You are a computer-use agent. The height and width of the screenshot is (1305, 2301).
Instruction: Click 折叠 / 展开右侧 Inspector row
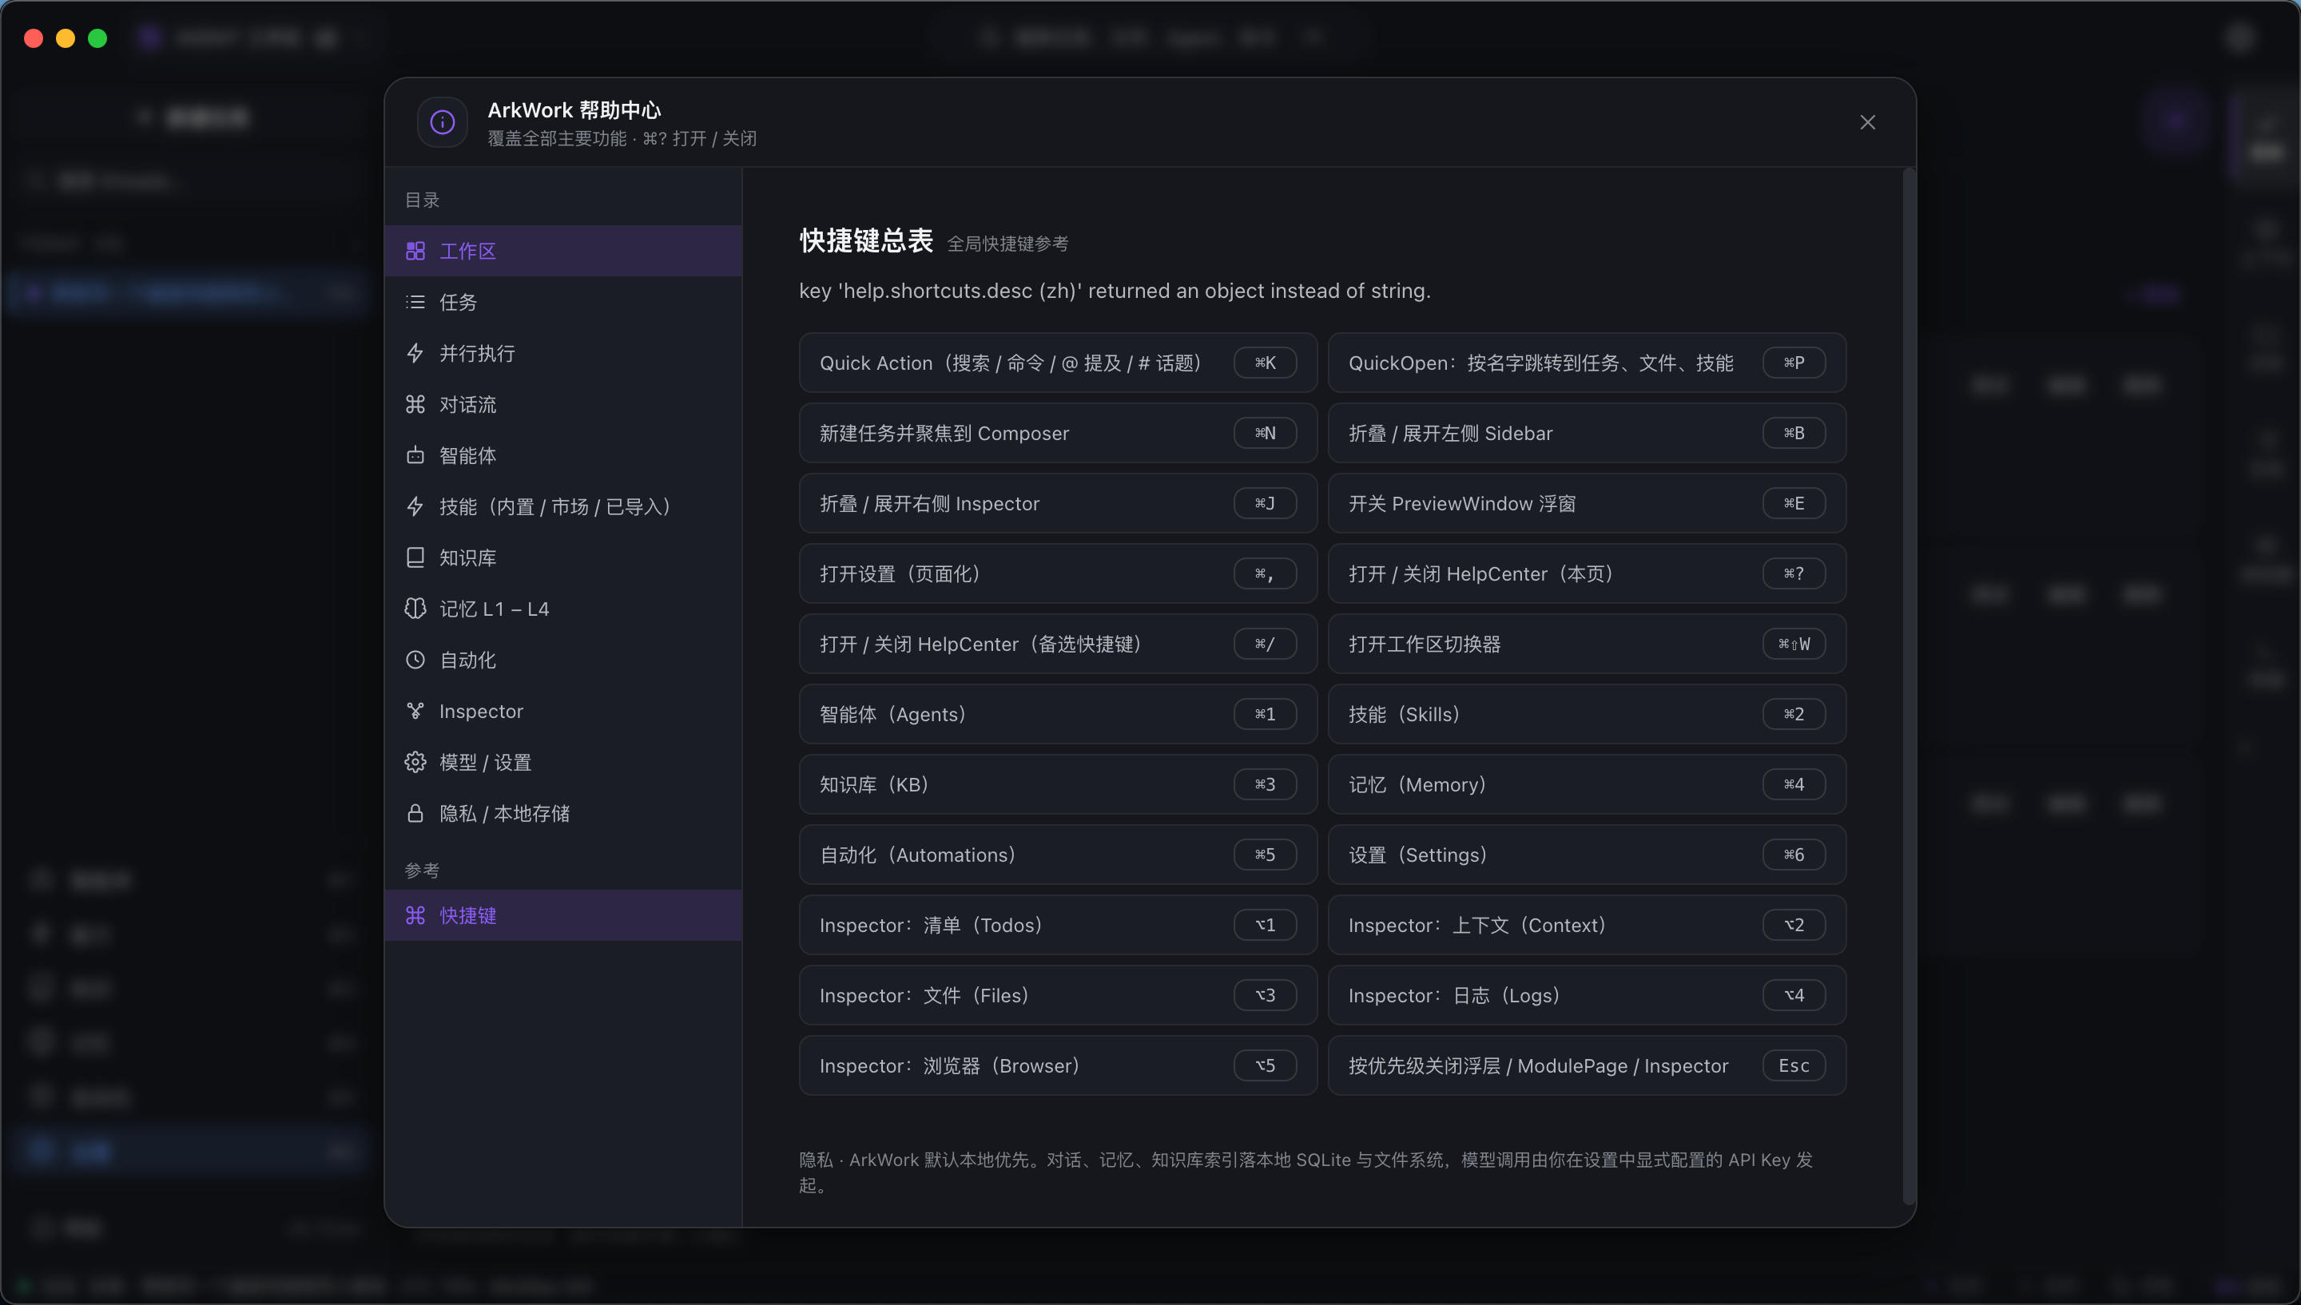[x=1058, y=504]
